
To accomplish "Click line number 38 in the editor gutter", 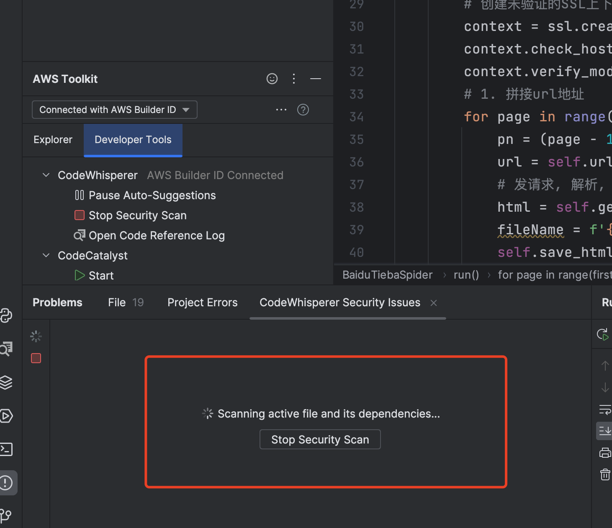I will 357,207.
